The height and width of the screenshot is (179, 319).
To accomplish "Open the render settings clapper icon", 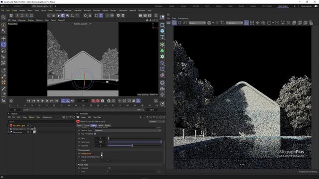I will pos(150,15).
